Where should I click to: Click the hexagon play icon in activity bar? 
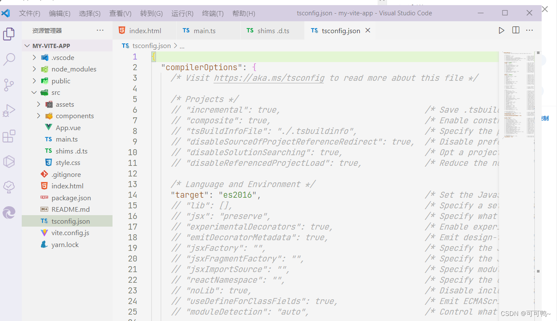coord(9,162)
